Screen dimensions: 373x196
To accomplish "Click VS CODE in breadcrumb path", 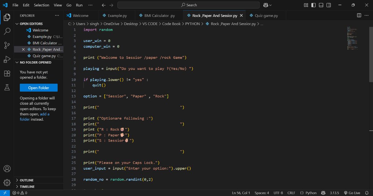I will coord(150,24).
